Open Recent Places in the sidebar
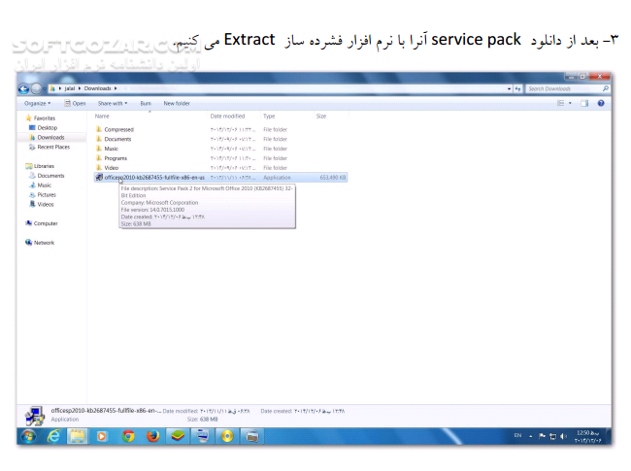The width and height of the screenshot is (631, 471). 50,147
